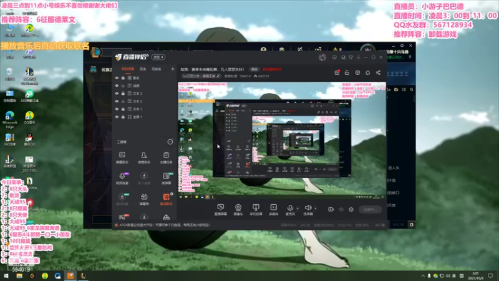Click the start streaming button at bottom right
The width and height of the screenshot is (499, 281).
[370, 210]
